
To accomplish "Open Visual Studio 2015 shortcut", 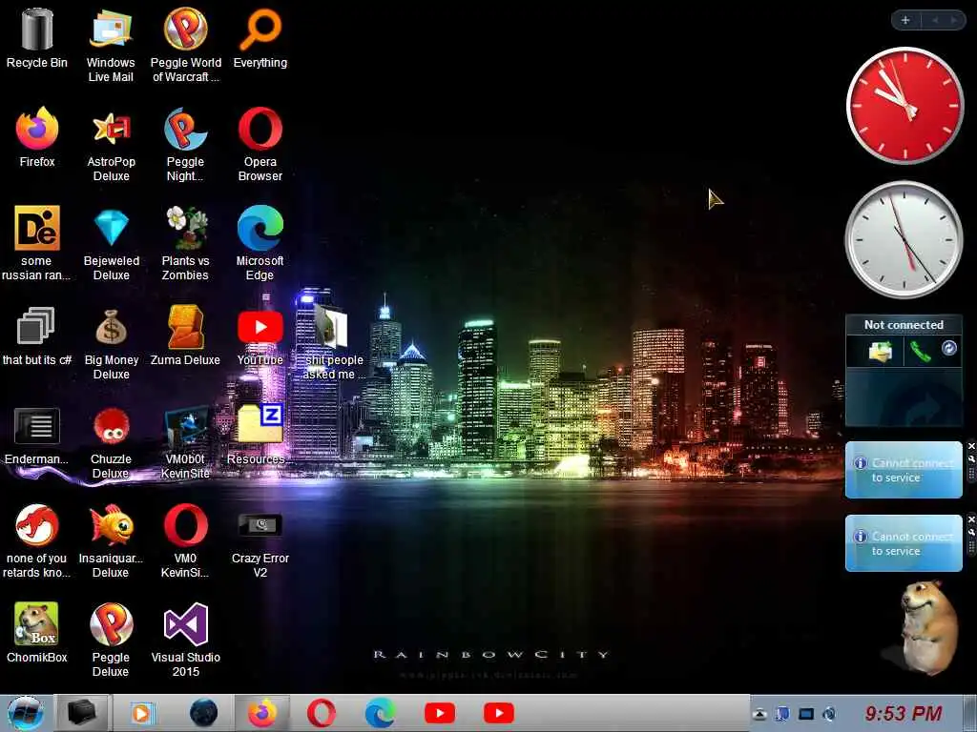I will coord(186,640).
